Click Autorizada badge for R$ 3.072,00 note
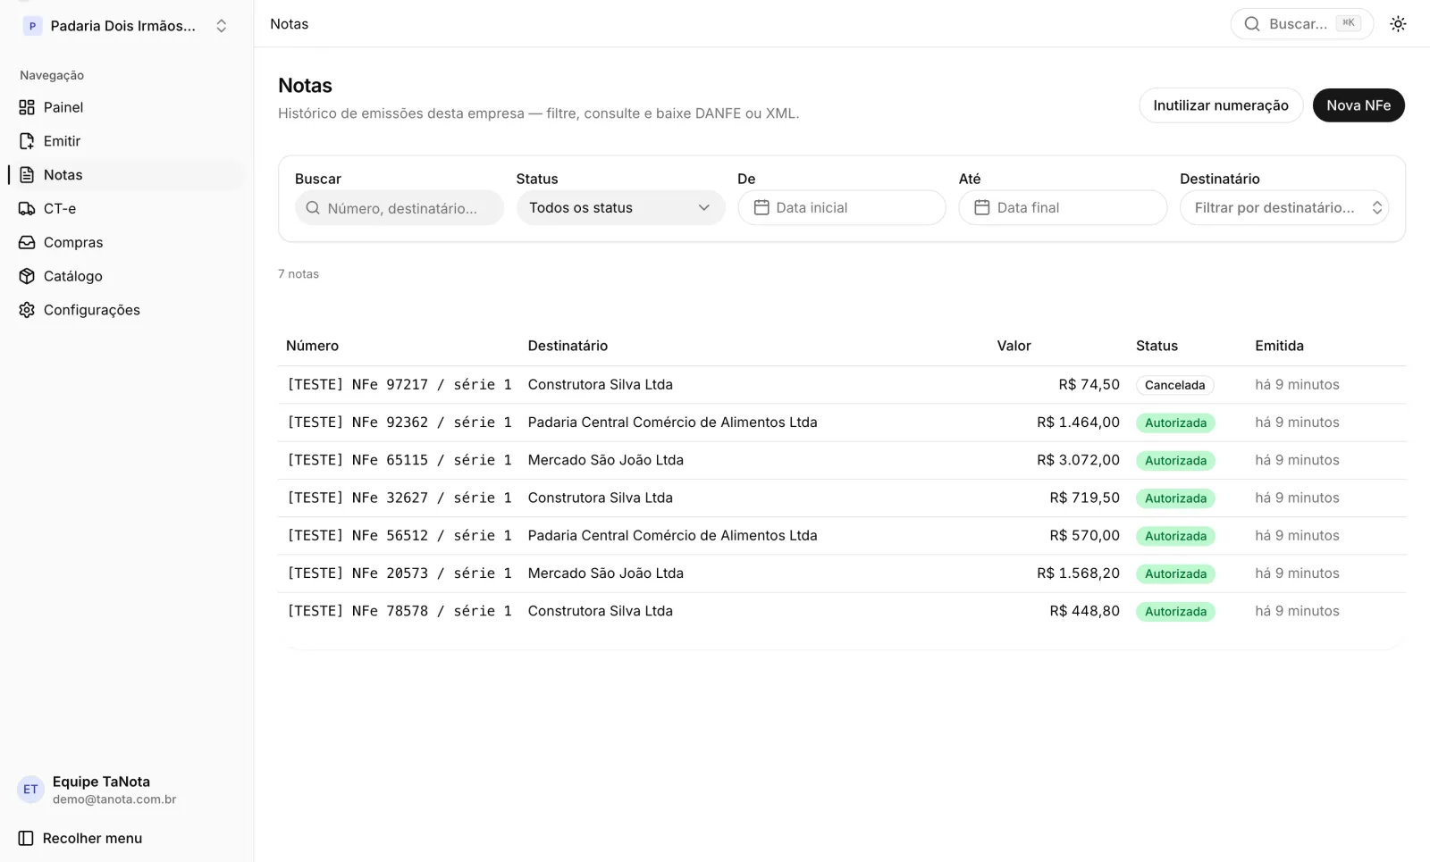This screenshot has height=862, width=1430. click(1175, 460)
